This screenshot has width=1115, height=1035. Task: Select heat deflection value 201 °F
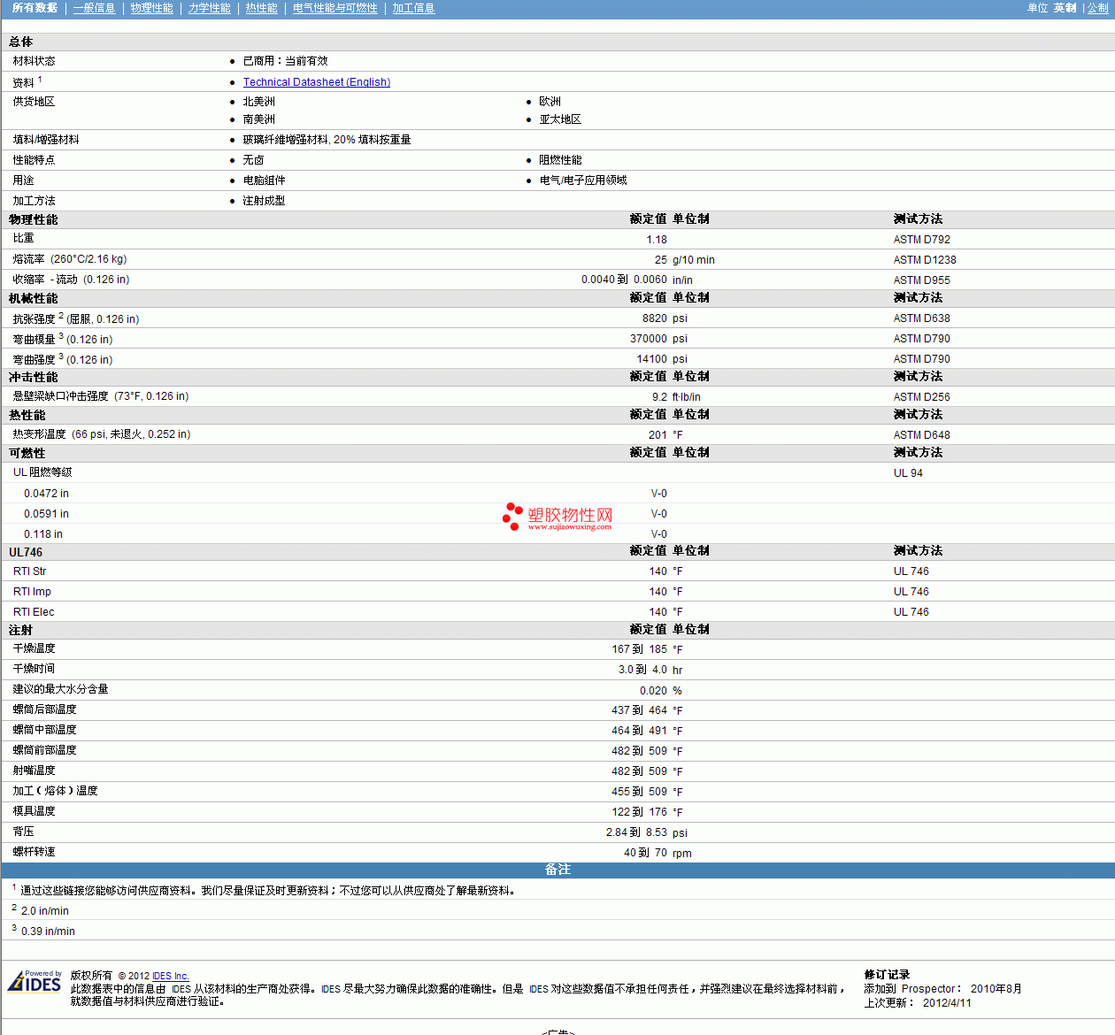[665, 435]
